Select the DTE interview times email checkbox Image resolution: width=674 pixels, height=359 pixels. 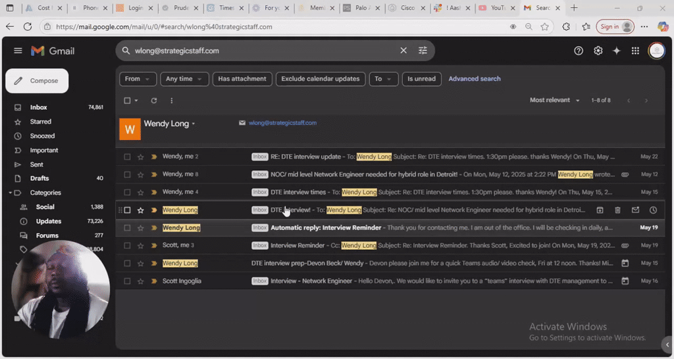tap(127, 193)
